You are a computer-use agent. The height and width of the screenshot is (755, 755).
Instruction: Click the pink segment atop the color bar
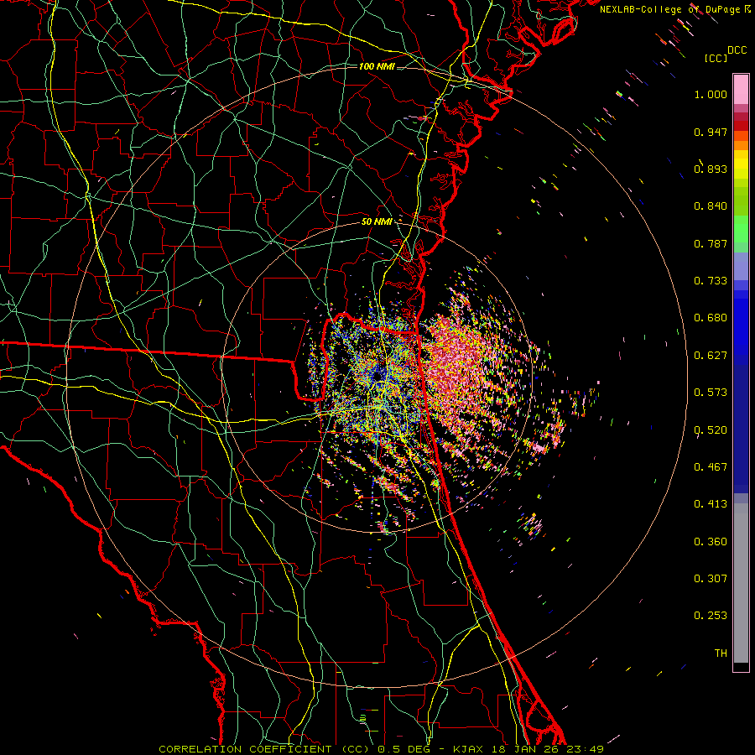click(x=741, y=90)
